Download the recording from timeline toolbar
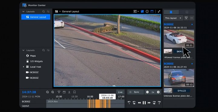 [69, 92]
